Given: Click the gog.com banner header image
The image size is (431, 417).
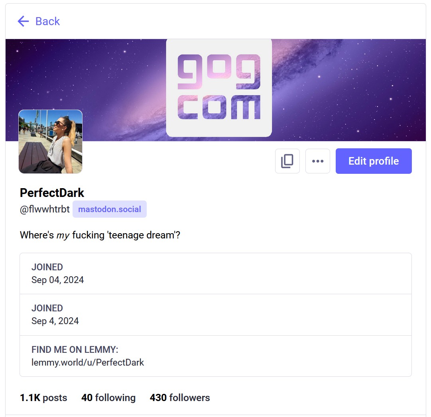Looking at the screenshot, I should click(215, 90).
